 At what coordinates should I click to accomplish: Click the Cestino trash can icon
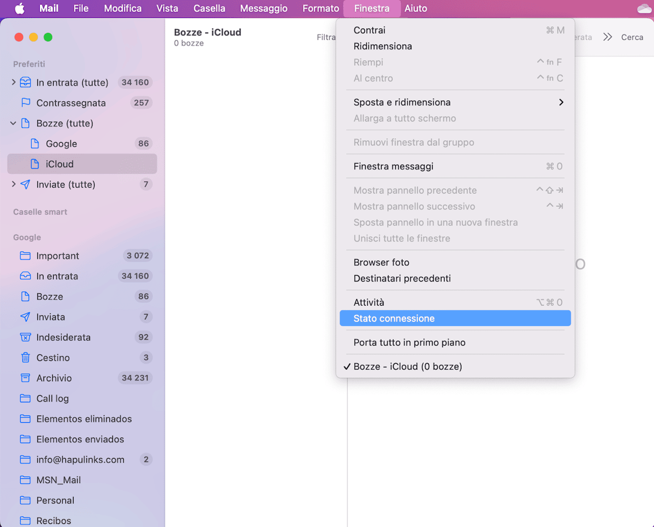pyautogui.click(x=25, y=357)
